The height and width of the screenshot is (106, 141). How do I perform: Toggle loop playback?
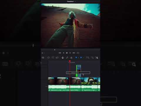(x=78, y=53)
